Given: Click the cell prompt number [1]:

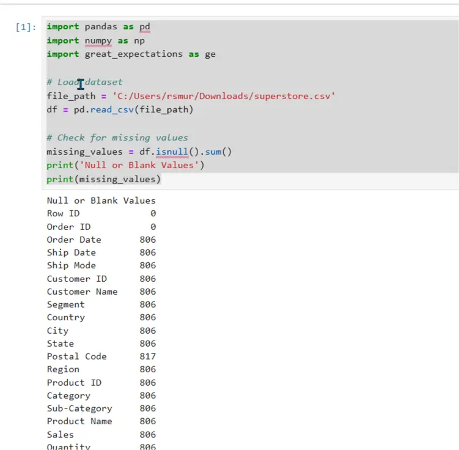Looking at the screenshot, I should [26, 28].
